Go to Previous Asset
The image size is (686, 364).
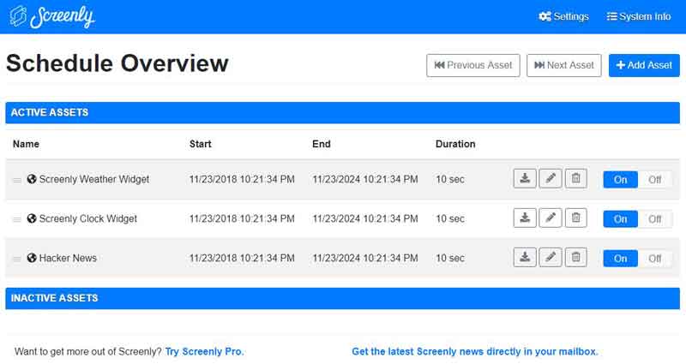pyautogui.click(x=473, y=66)
